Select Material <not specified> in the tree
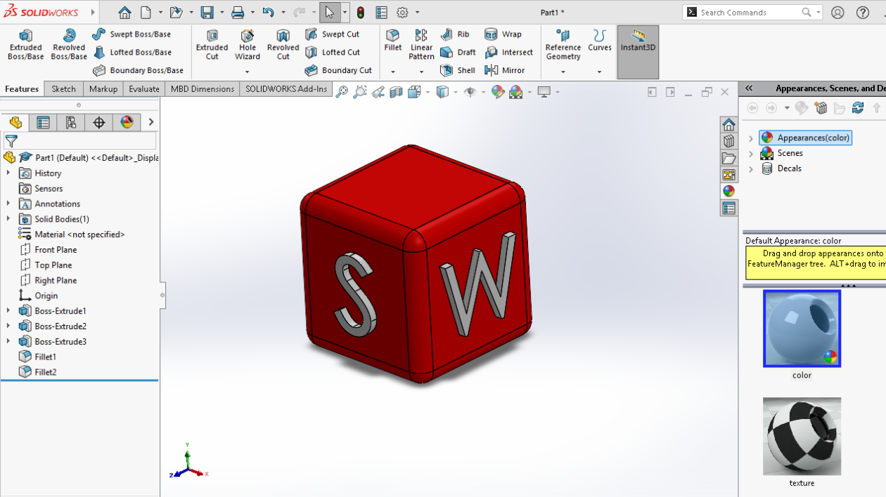This screenshot has width=886, height=497. [71, 234]
